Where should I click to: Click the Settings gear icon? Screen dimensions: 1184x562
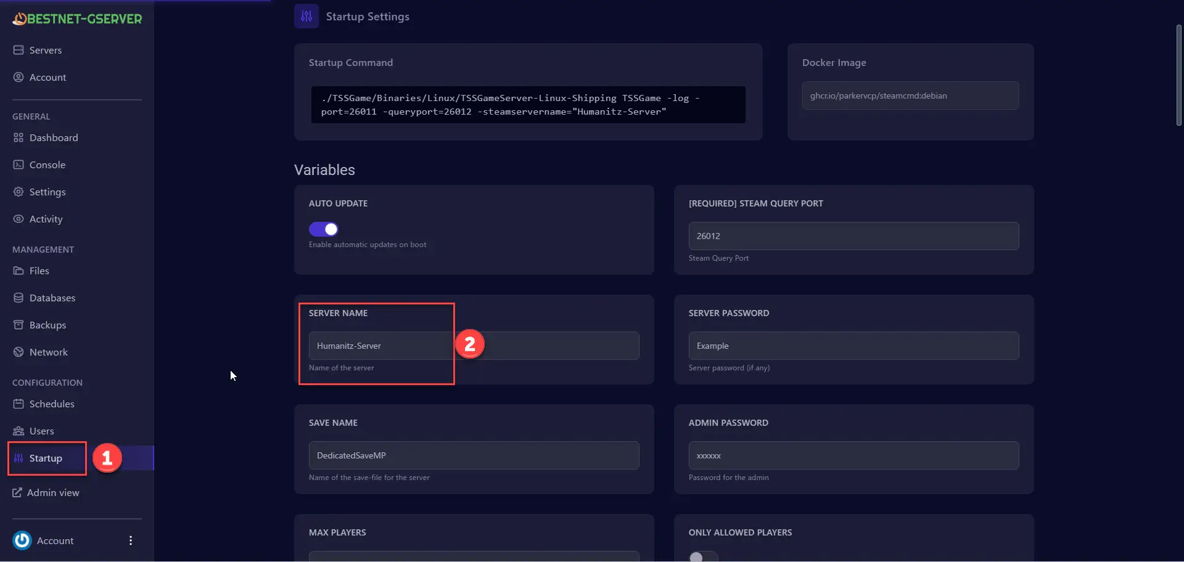[x=18, y=192]
